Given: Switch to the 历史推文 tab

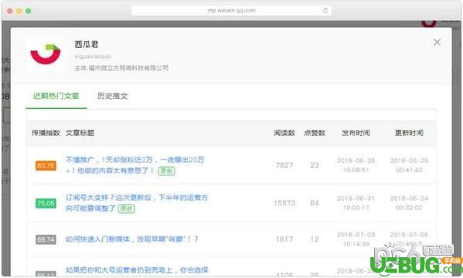Looking at the screenshot, I should point(113,96).
